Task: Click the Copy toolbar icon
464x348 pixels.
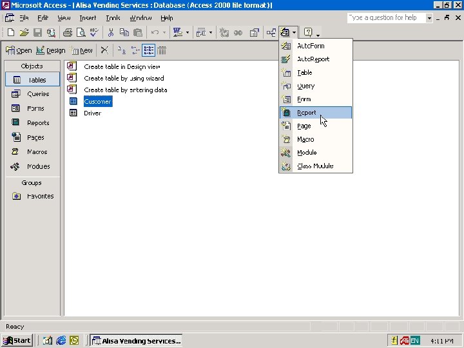Action: click(x=124, y=32)
